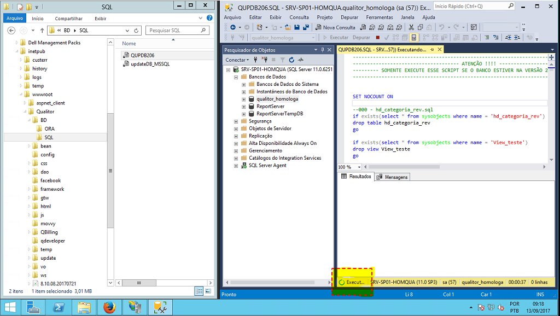Click the XMLA query icon
Screen dimensions: 560x316
click(390, 27)
